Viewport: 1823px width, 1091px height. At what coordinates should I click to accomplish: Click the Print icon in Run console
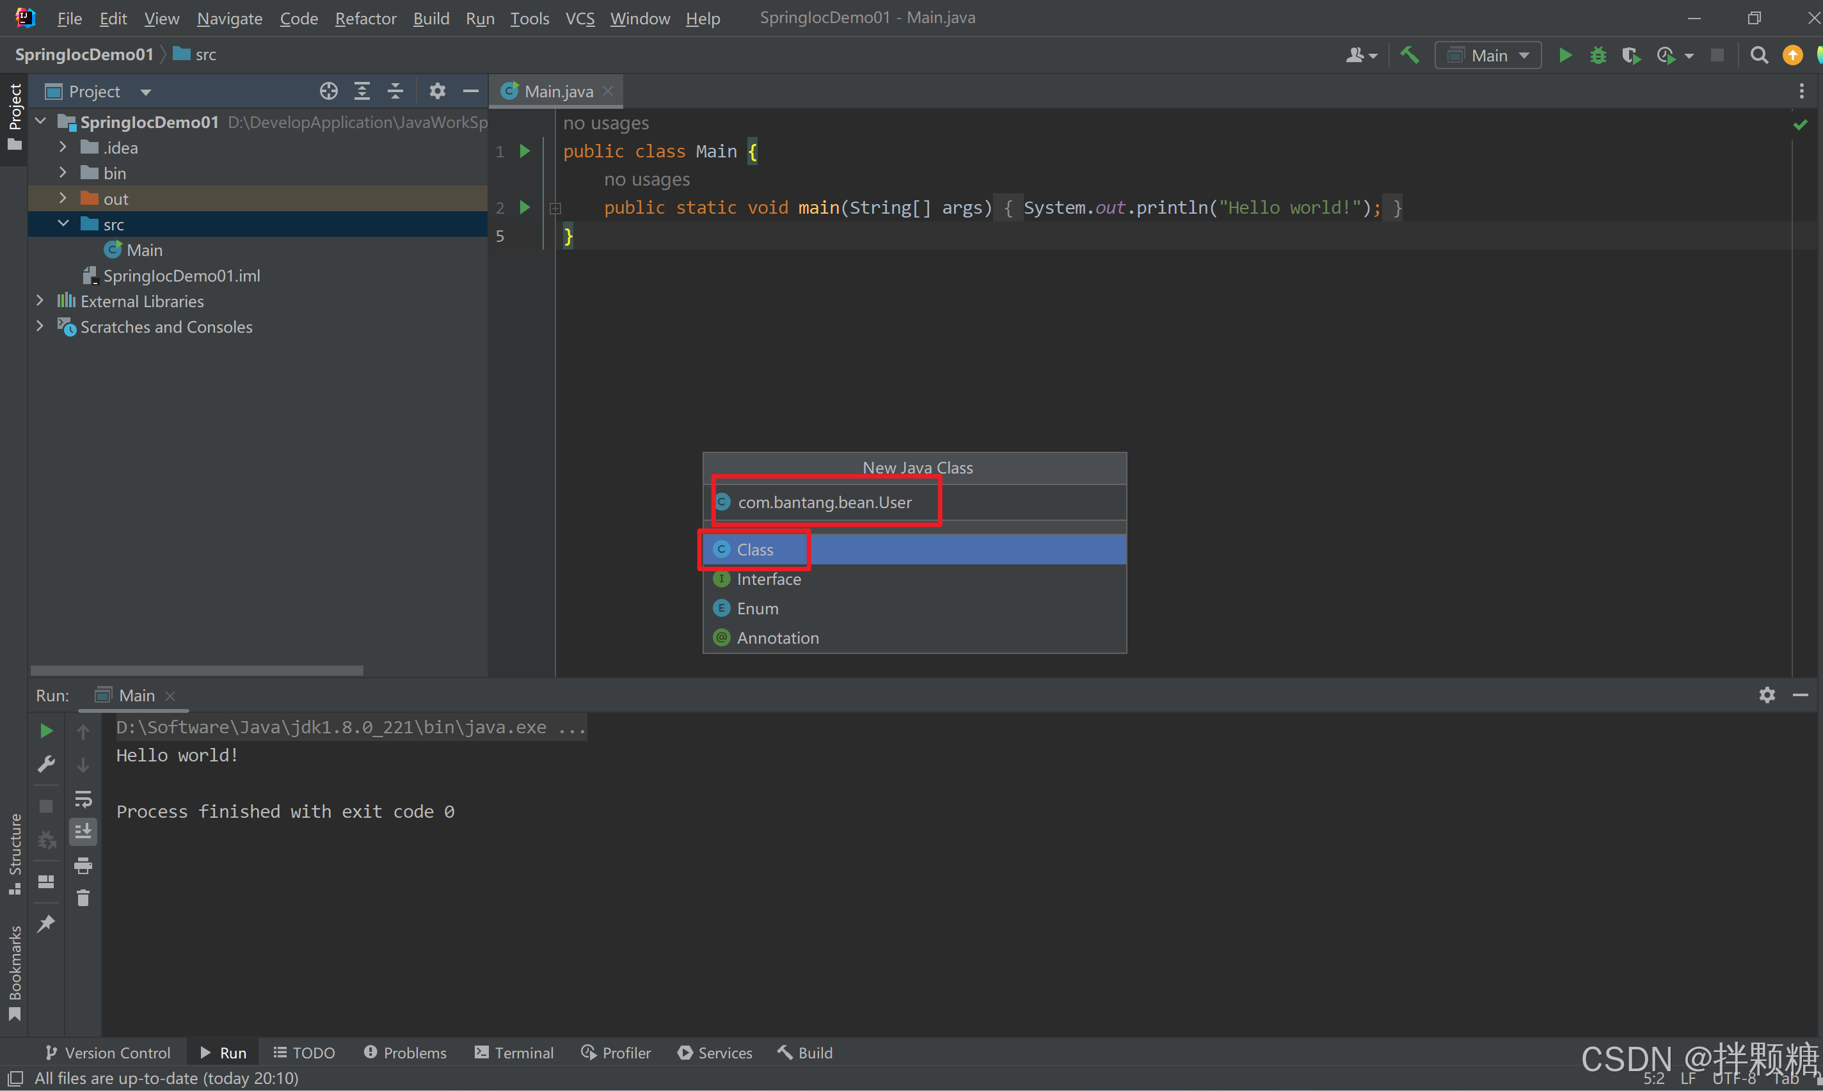[x=83, y=865]
